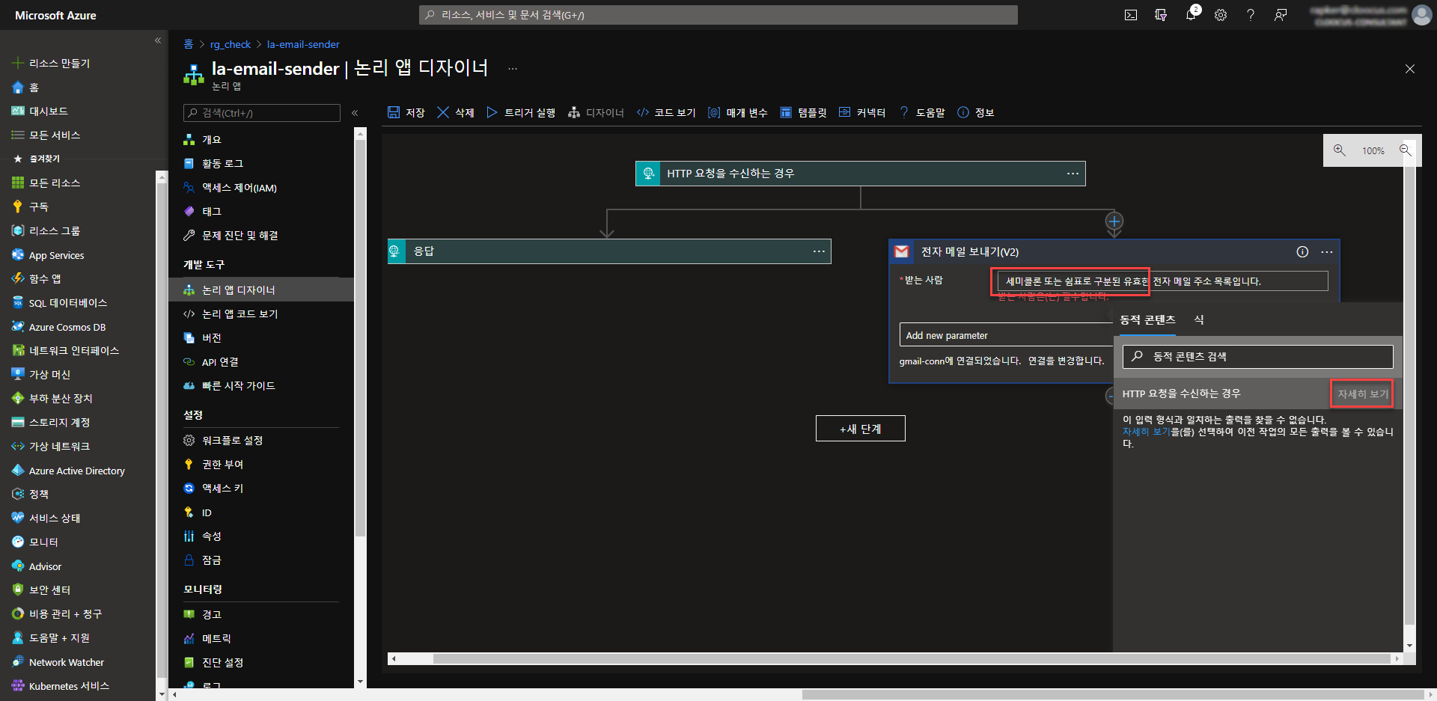Open notifications bell icon
The image size is (1437, 701).
[x=1191, y=15]
